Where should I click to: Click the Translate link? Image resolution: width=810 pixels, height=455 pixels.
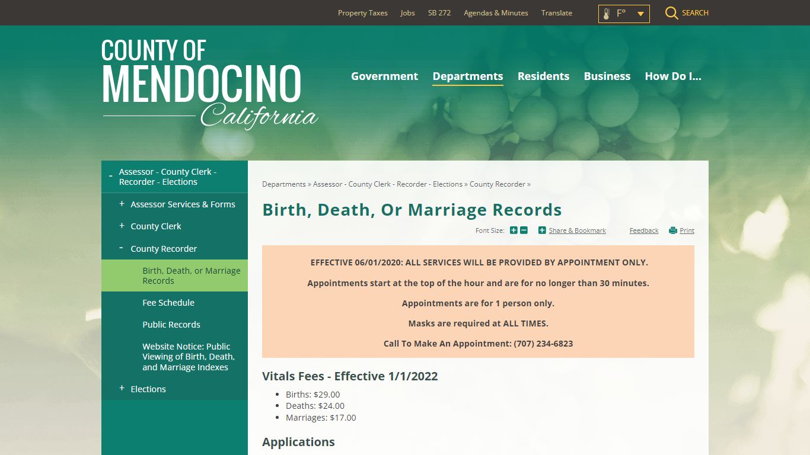coord(557,13)
